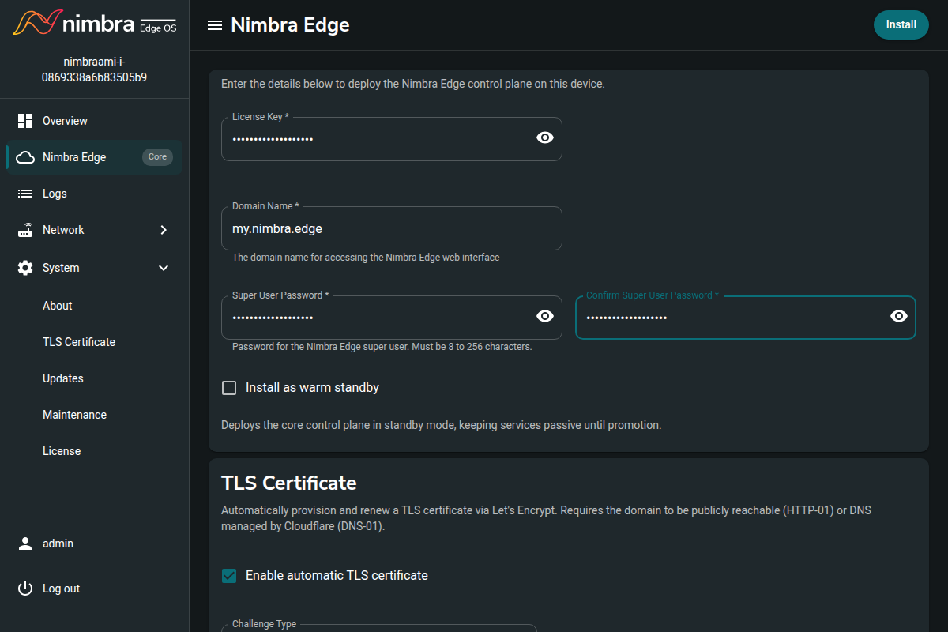Viewport: 948px width, 632px height.
Task: Expand the Network submenu chevron
Action: [164, 230]
